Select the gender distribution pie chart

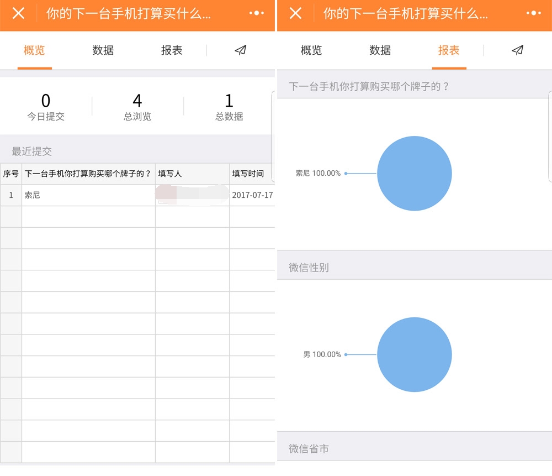(x=415, y=354)
